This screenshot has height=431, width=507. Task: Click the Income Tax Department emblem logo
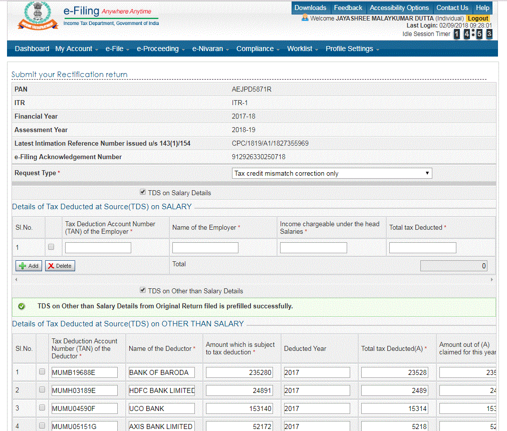[38, 16]
